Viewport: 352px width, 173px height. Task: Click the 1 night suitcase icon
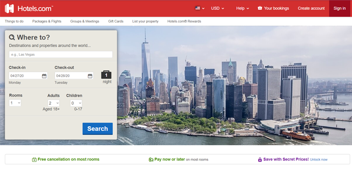pos(106,74)
